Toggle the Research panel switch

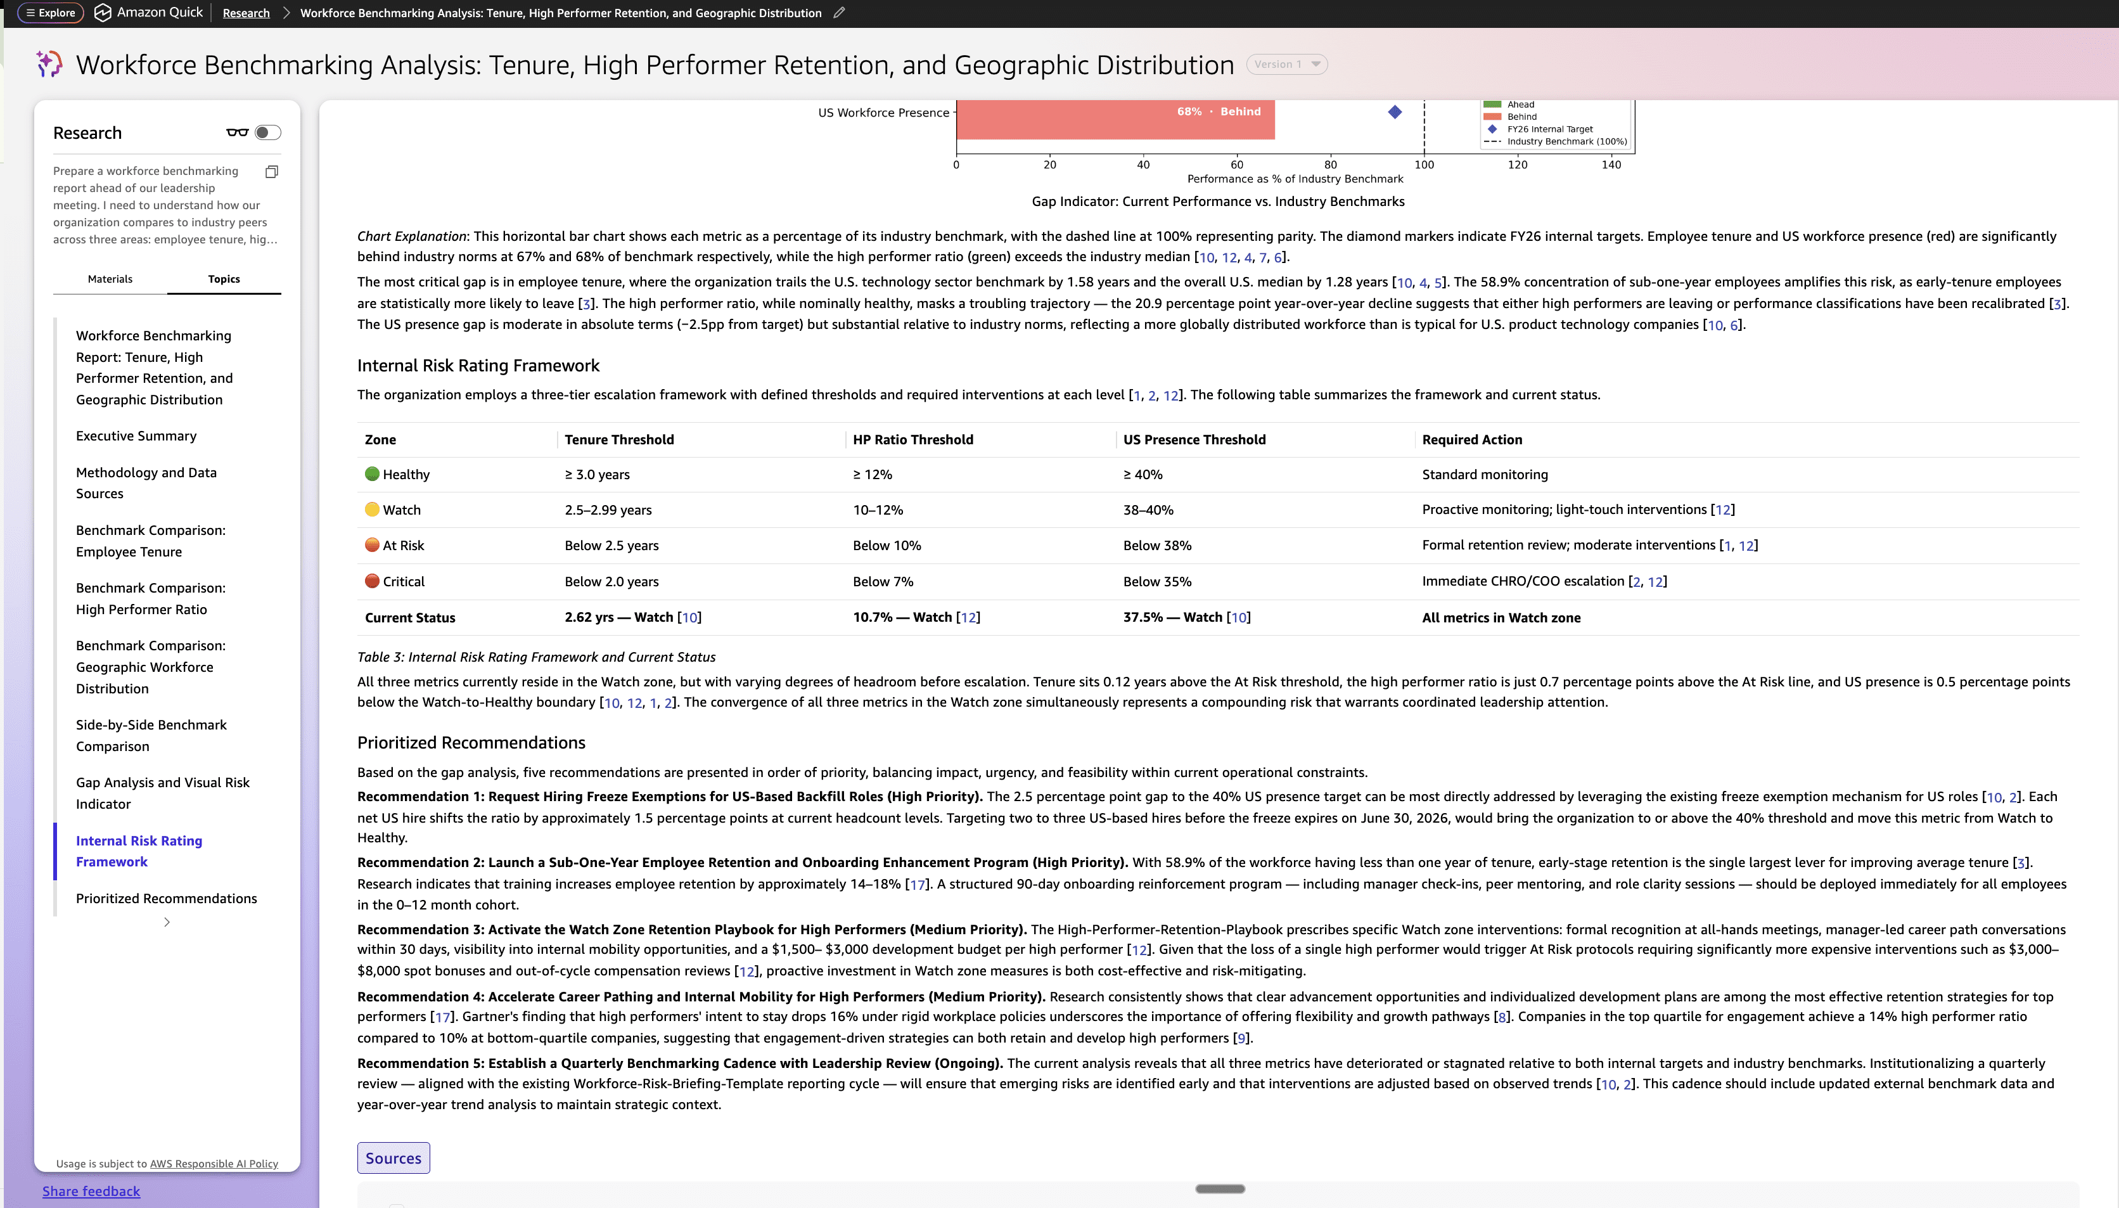(267, 132)
